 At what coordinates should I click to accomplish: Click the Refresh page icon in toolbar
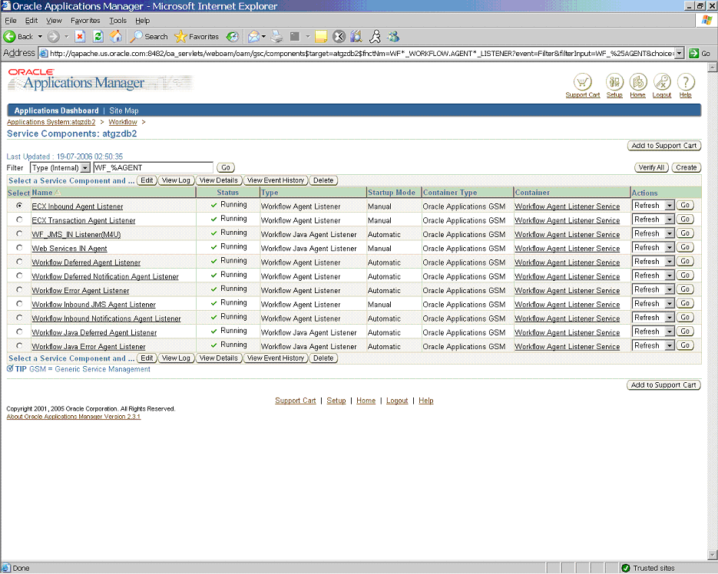[x=98, y=37]
